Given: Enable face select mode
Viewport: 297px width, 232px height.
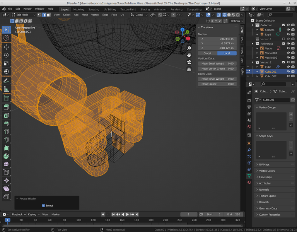Looking at the screenshot, I should (x=49, y=15).
